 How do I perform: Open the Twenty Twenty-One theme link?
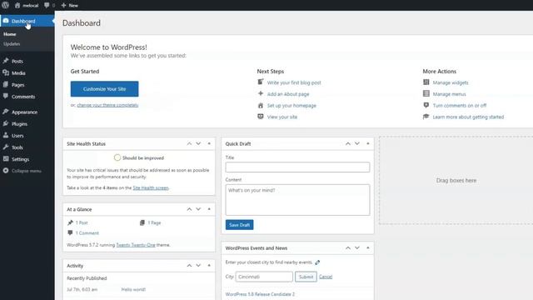click(x=136, y=245)
